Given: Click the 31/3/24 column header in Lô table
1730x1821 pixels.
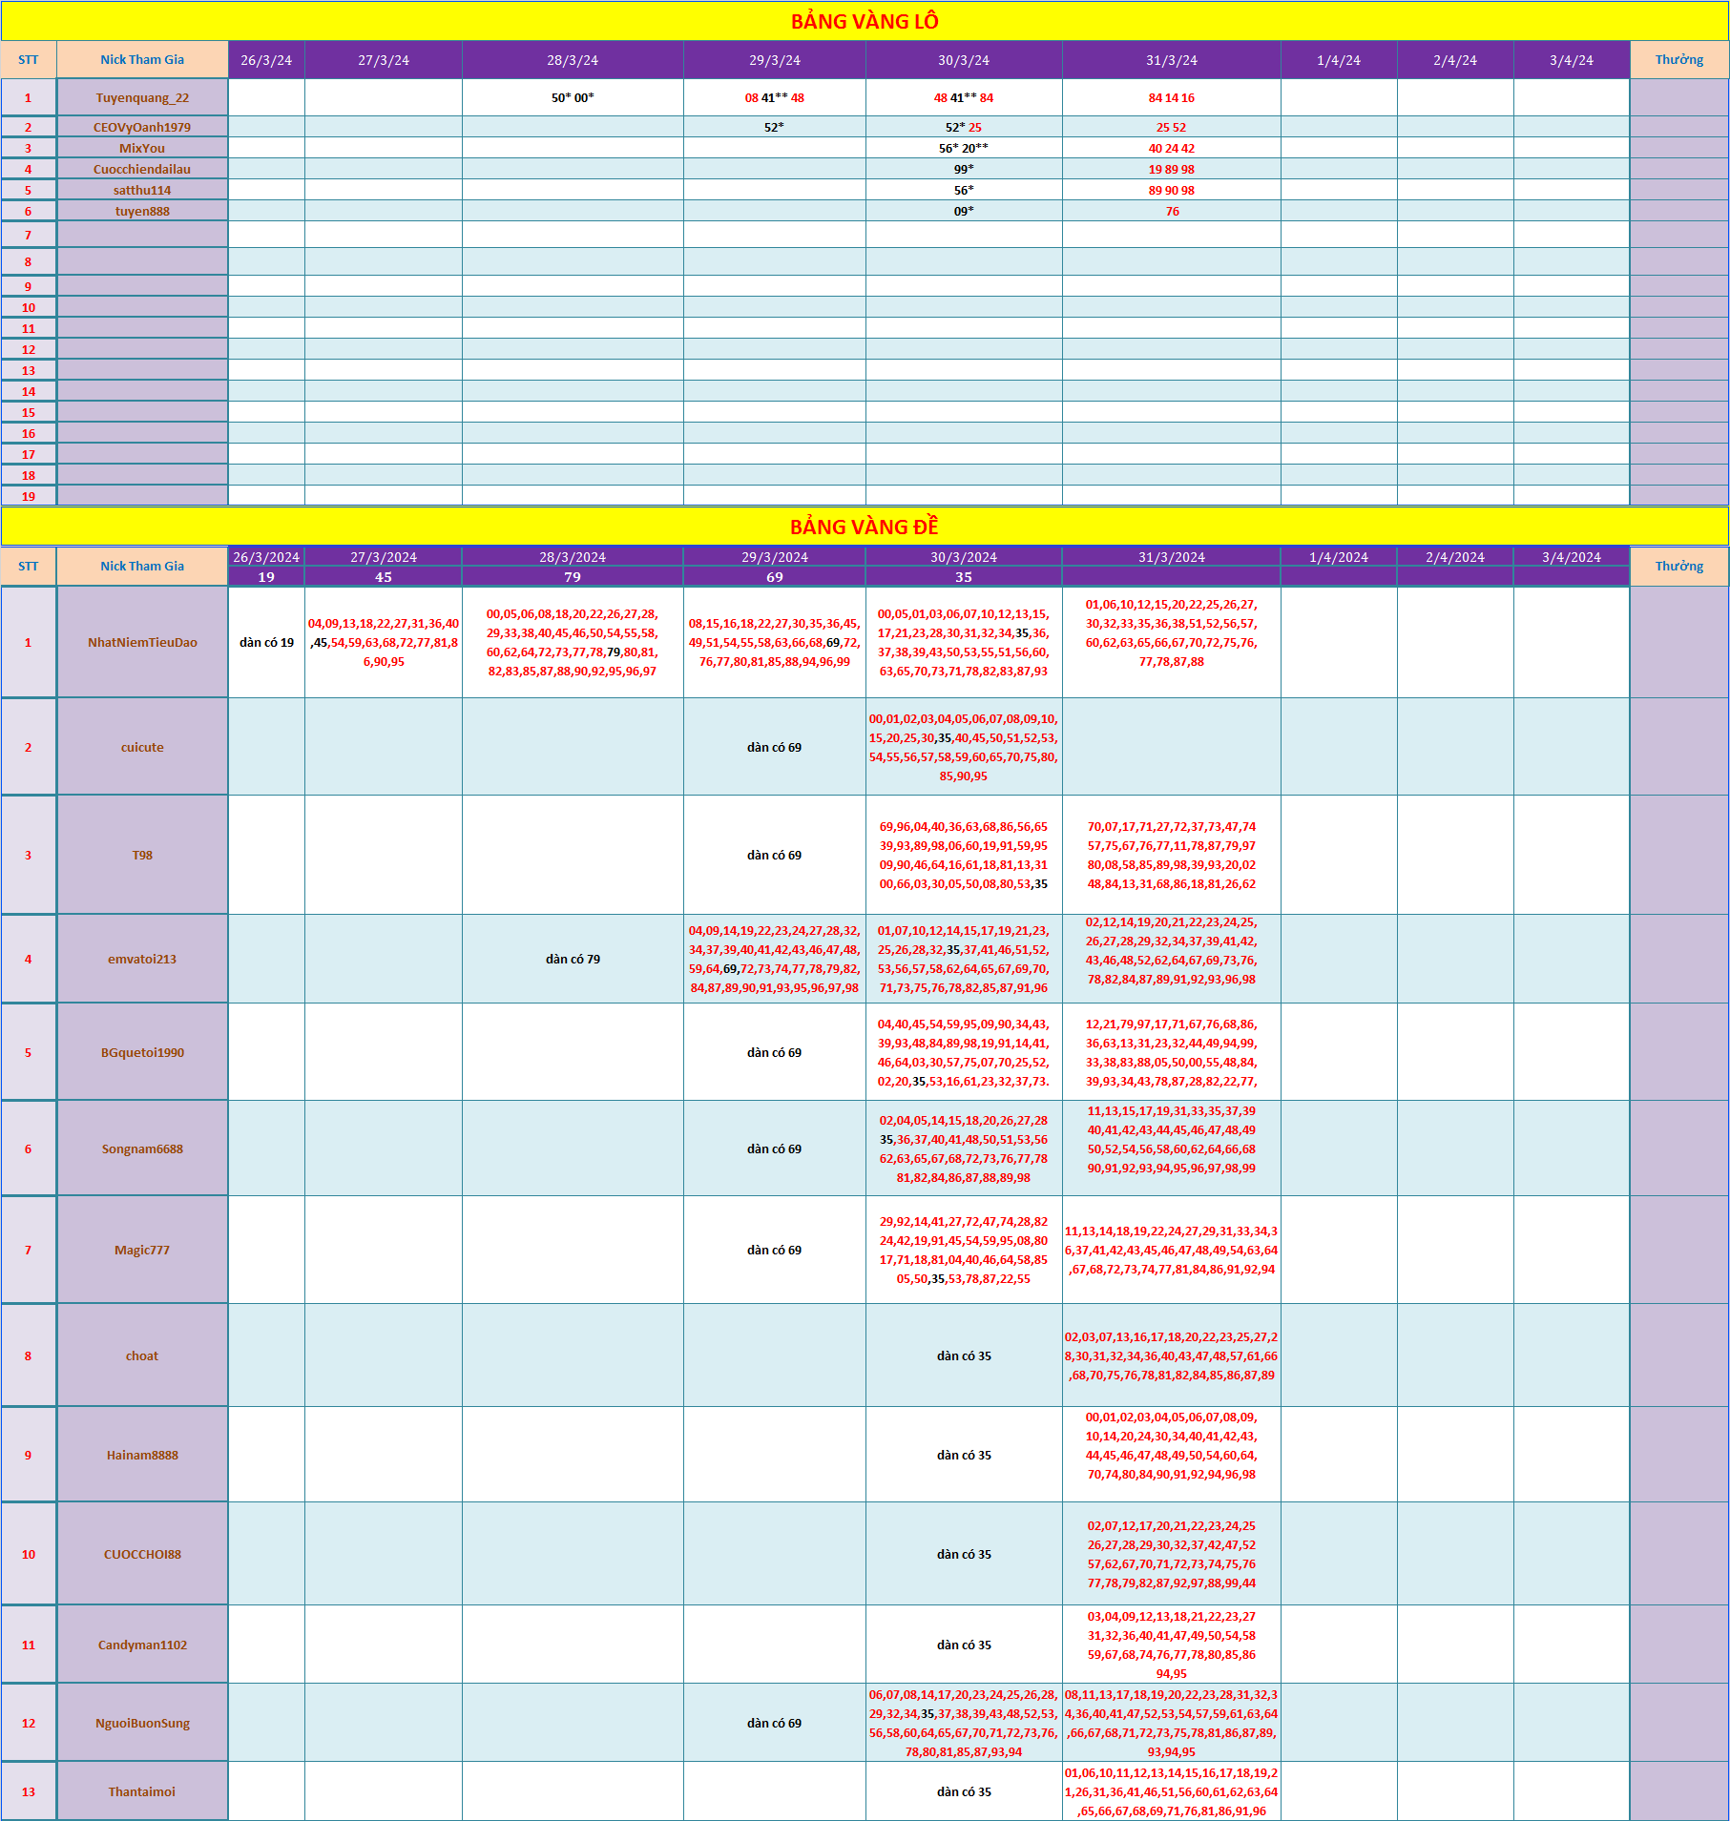Looking at the screenshot, I should 1172,59.
